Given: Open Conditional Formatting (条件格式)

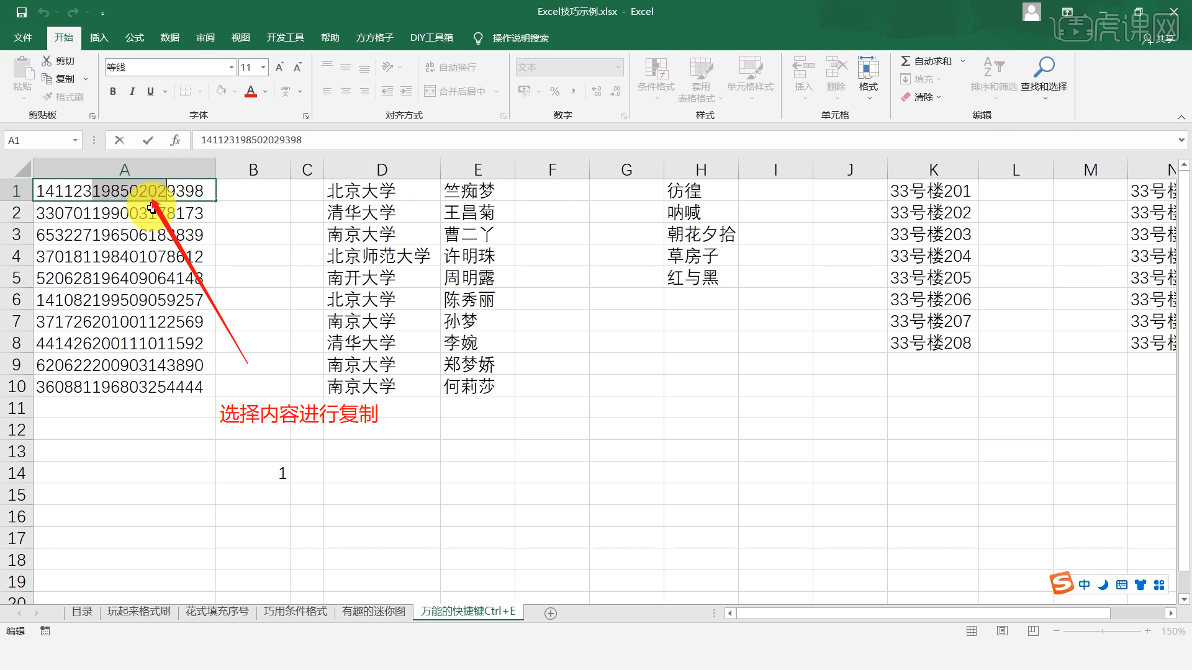Looking at the screenshot, I should (x=655, y=78).
